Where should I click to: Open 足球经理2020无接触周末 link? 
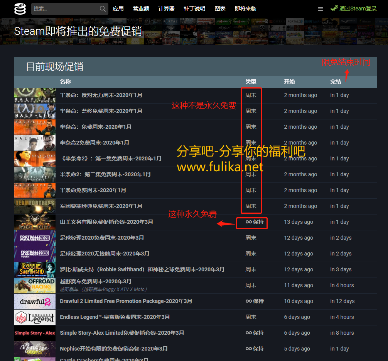[x=105, y=254]
